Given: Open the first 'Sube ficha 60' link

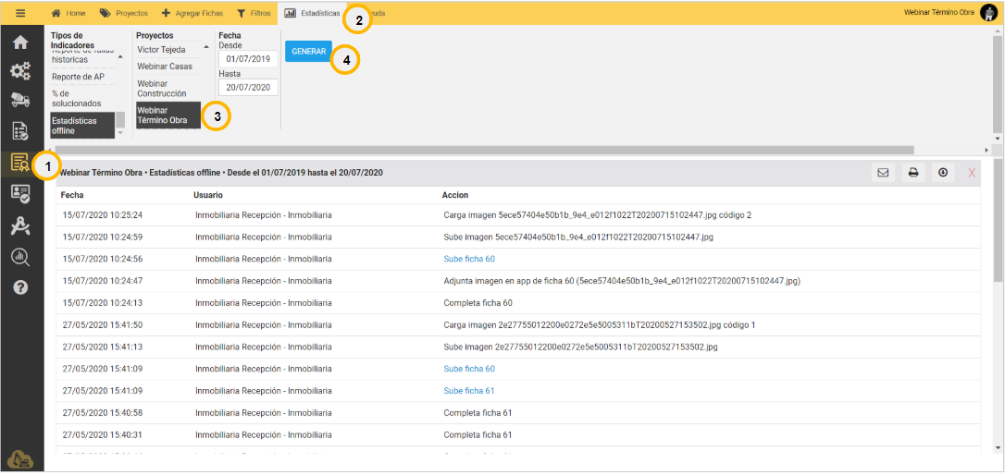Looking at the screenshot, I should coord(469,259).
